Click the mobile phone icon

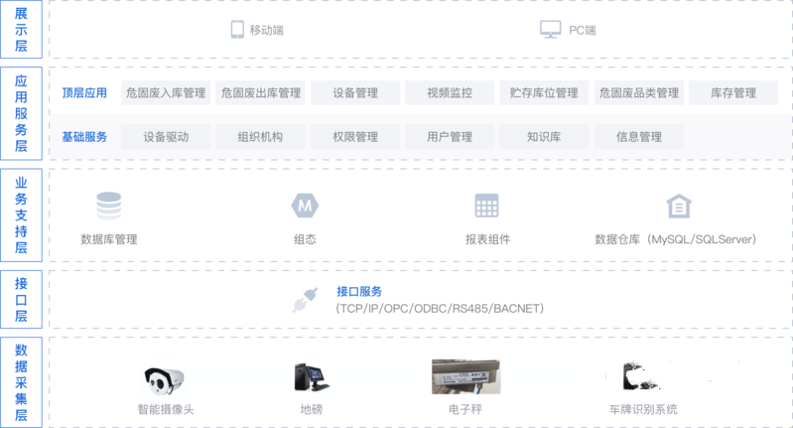pos(237,30)
